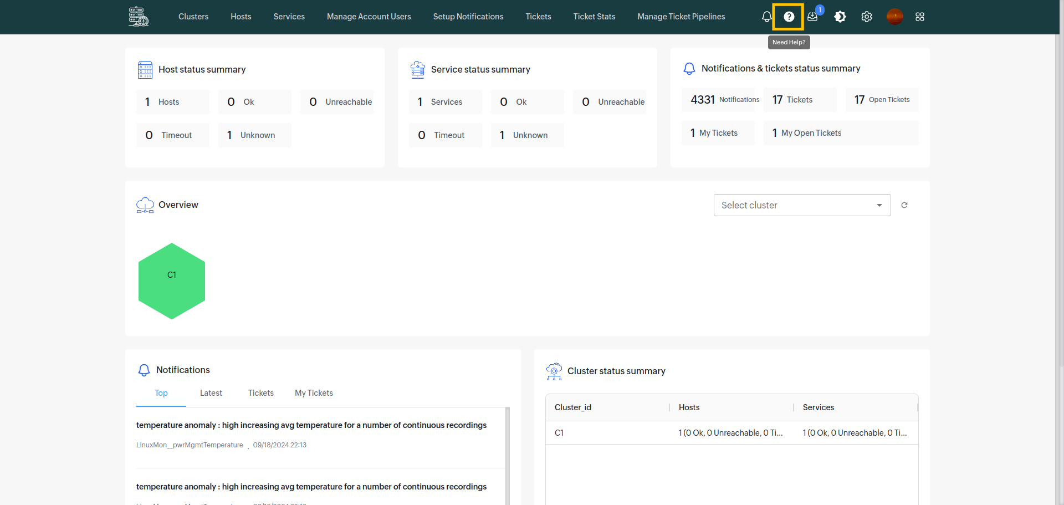
Task: Go to the Hosts menu
Action: point(241,17)
